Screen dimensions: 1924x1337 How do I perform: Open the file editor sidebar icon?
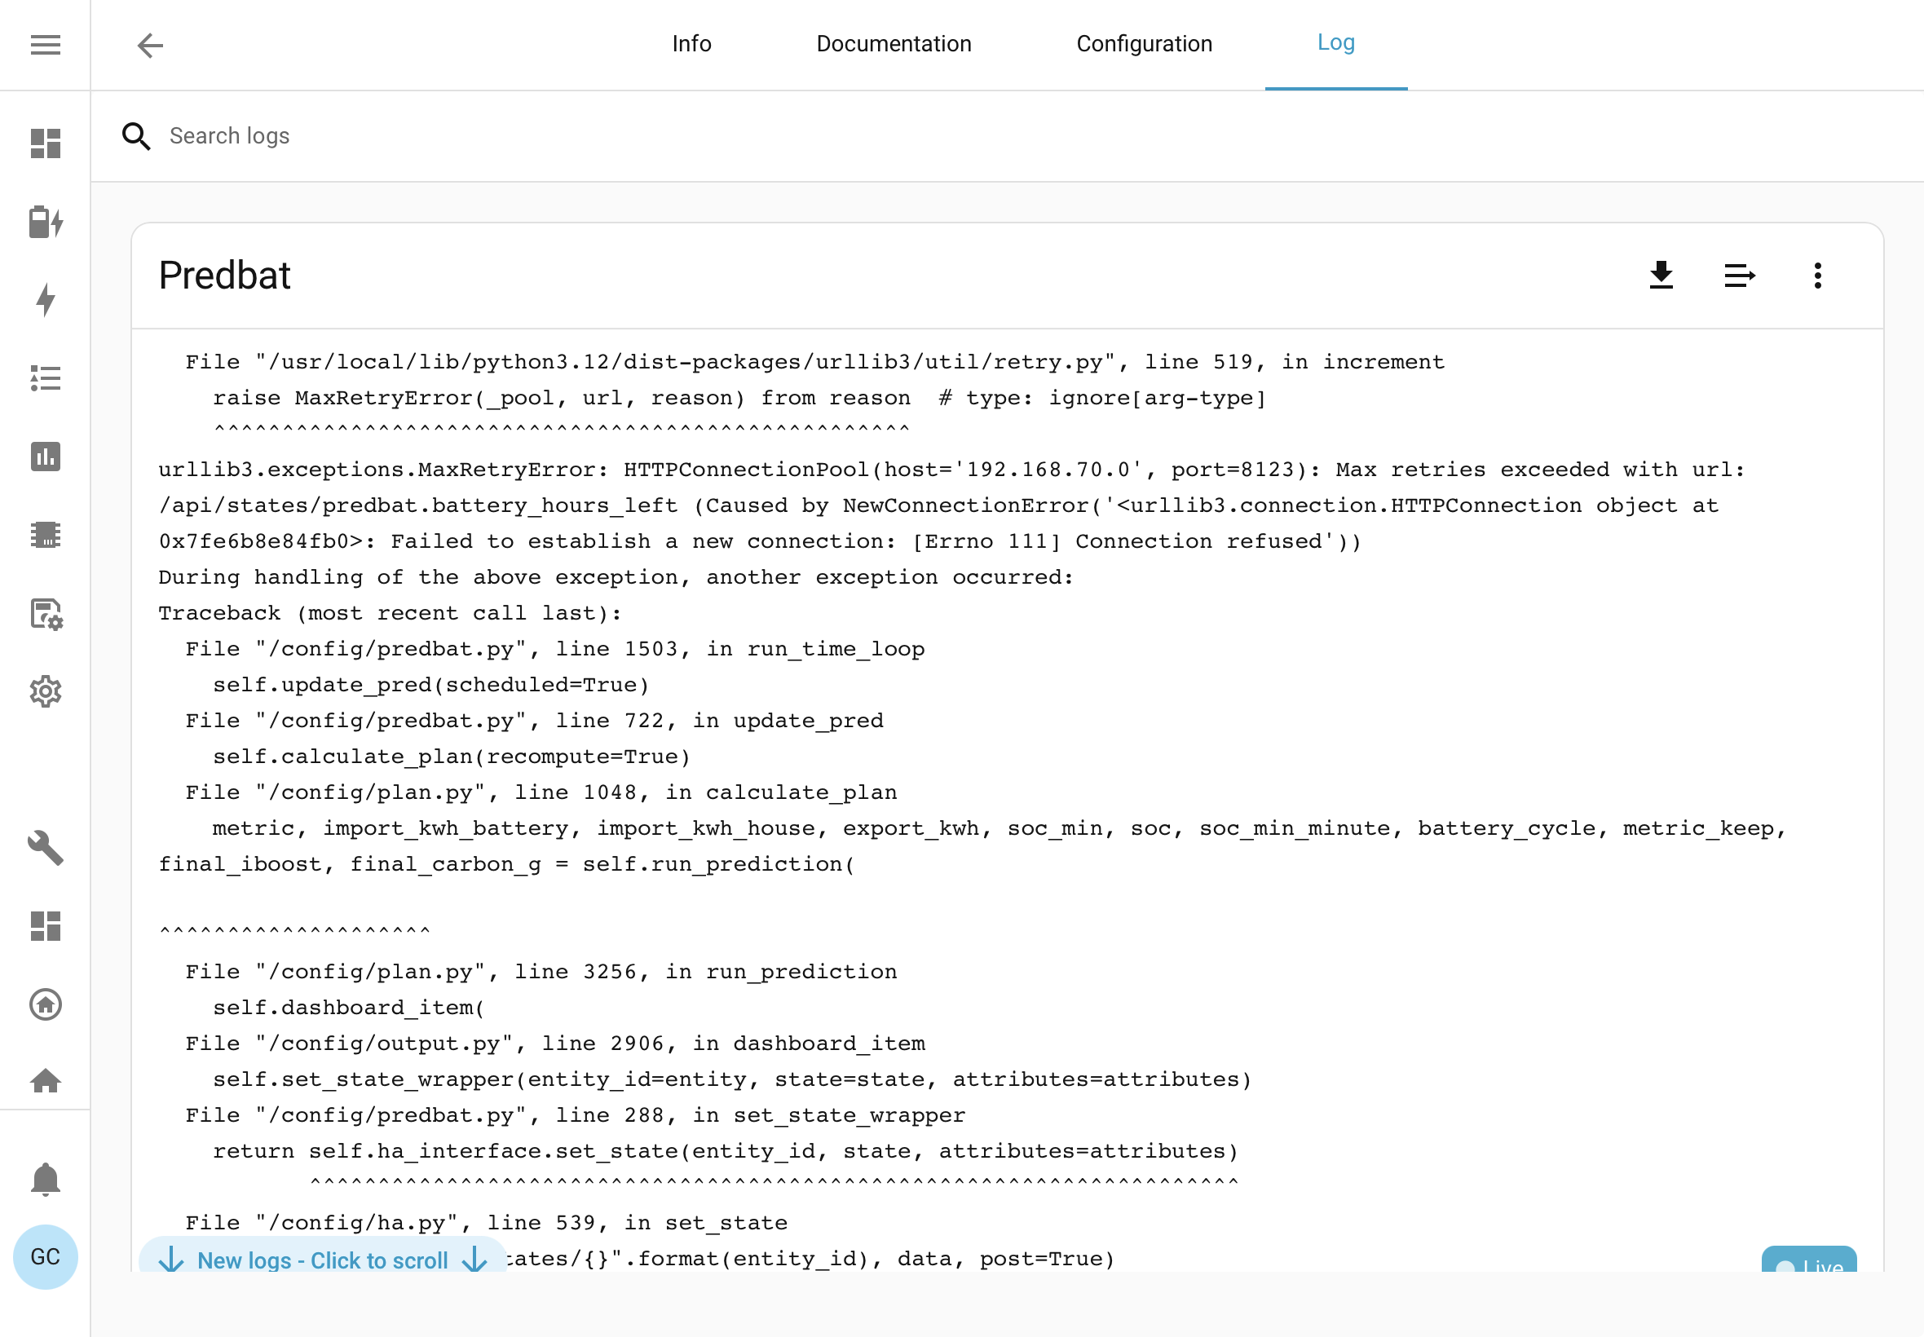pyautogui.click(x=45, y=613)
